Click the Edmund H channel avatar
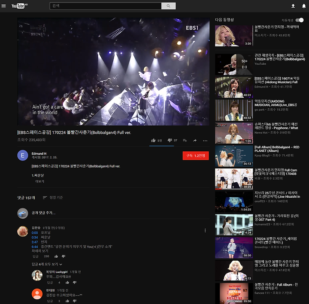The width and height of the screenshot is (309, 304). [x=23, y=155]
